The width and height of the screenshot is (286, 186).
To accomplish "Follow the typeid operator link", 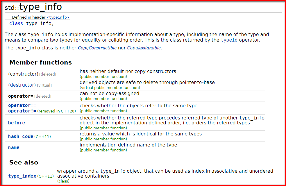I will click(228, 40).
